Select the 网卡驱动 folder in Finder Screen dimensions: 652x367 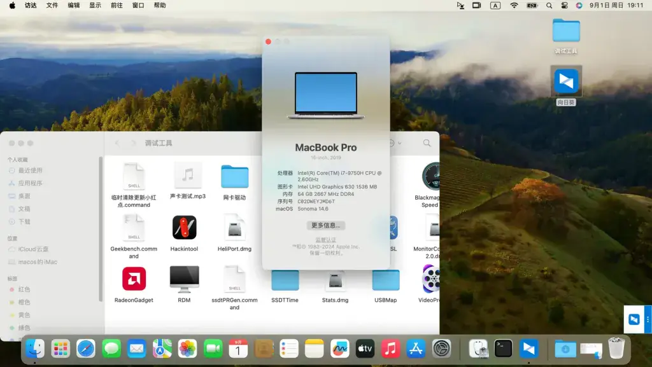234,176
